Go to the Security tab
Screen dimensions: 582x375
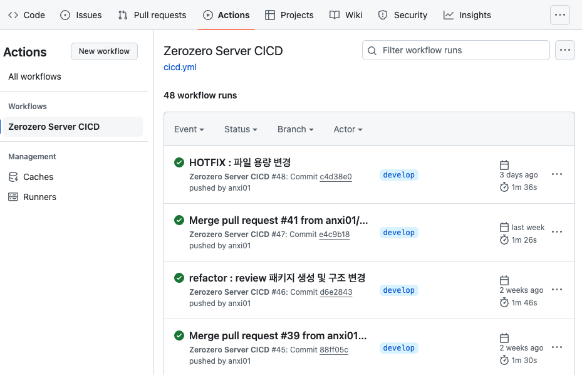click(x=403, y=15)
